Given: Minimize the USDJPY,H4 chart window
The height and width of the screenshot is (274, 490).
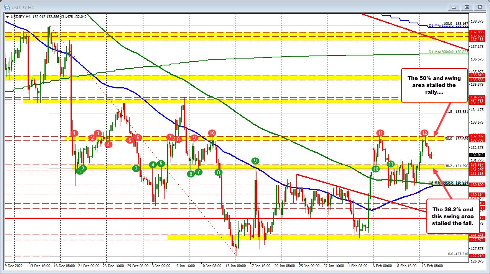Looking at the screenshot, I should click(x=454, y=7).
